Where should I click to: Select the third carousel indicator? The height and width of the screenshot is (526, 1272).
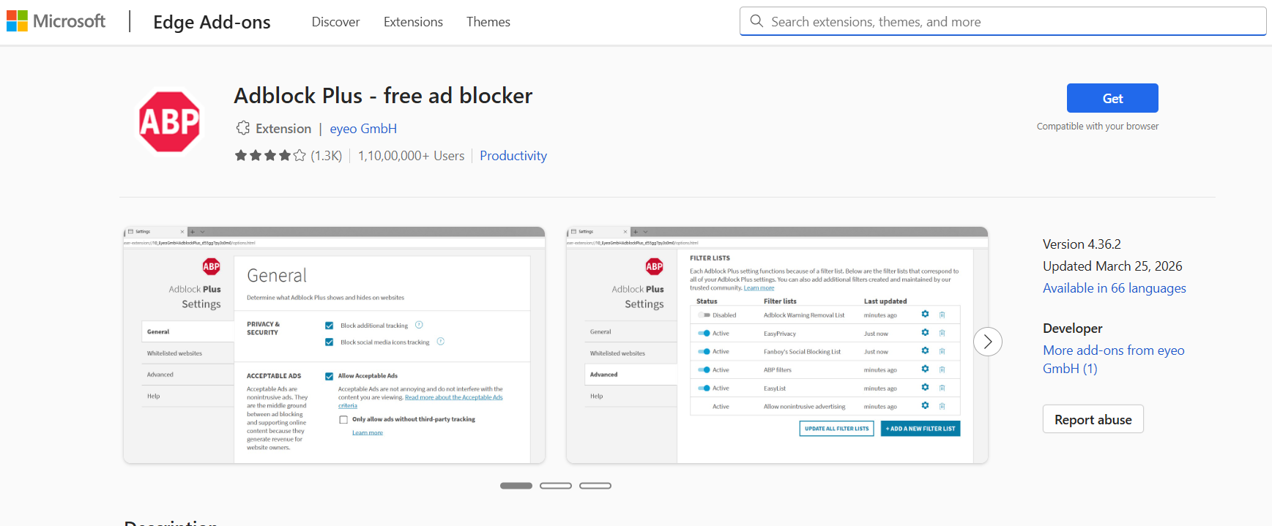[595, 486]
